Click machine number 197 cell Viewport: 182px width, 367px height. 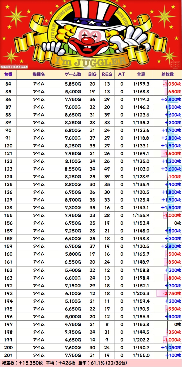(x=8, y=324)
